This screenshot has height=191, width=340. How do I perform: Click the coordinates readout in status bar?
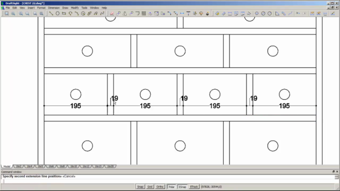(x=211, y=187)
